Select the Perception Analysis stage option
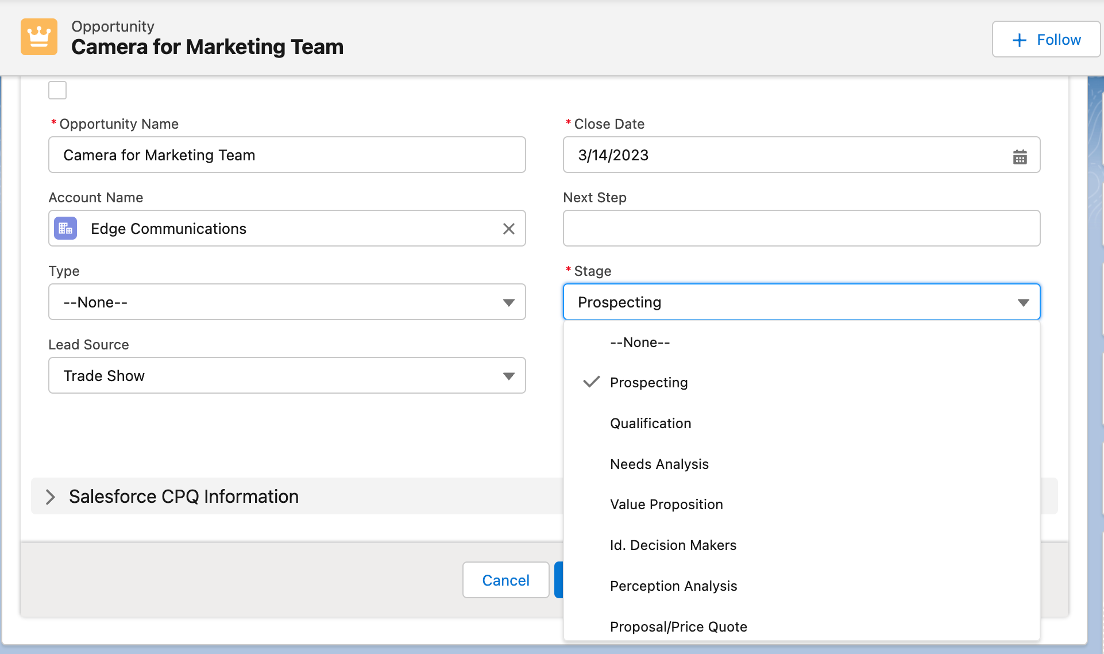This screenshot has width=1104, height=654. pyautogui.click(x=673, y=586)
